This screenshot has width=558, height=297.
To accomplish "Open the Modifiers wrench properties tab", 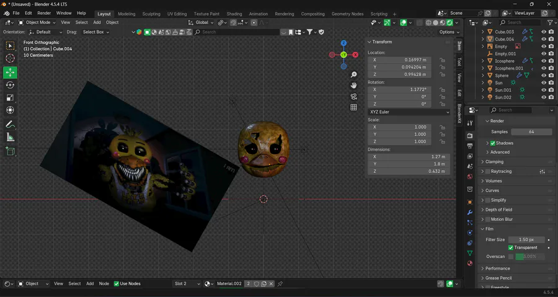I will point(470,212).
